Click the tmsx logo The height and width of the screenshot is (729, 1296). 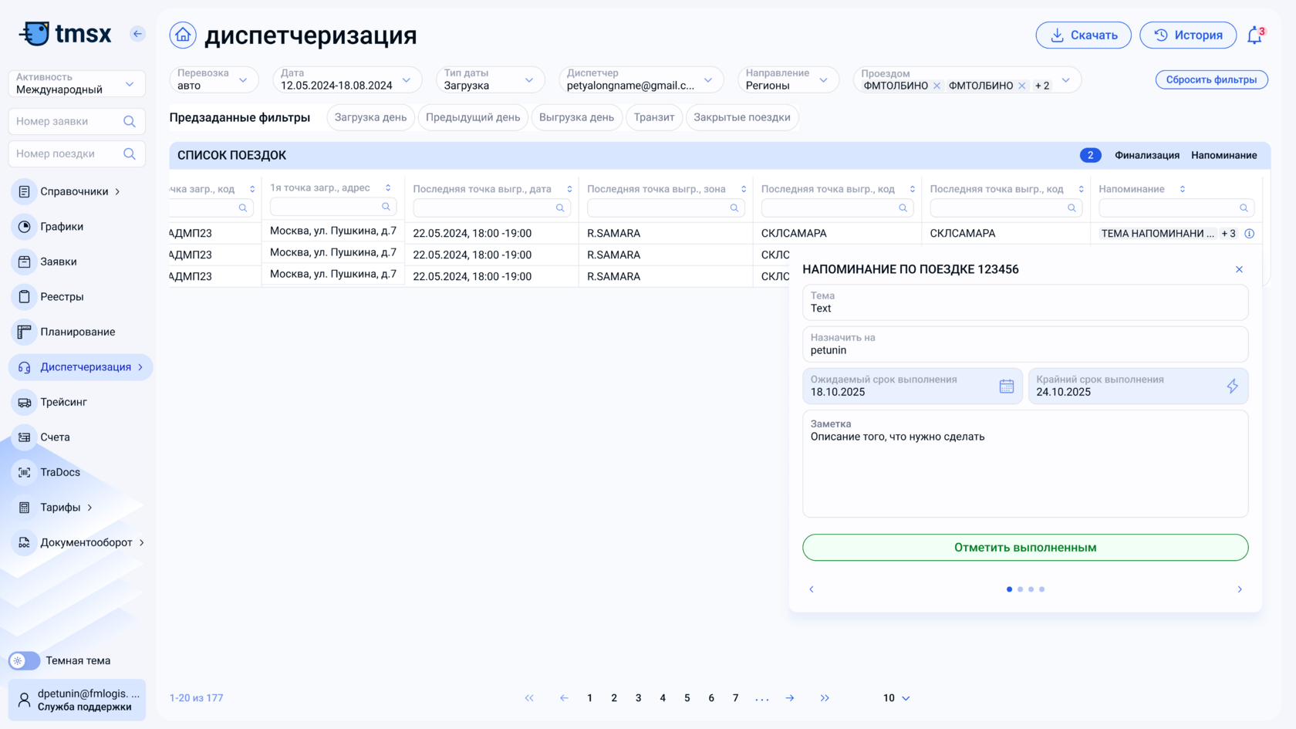point(66,34)
